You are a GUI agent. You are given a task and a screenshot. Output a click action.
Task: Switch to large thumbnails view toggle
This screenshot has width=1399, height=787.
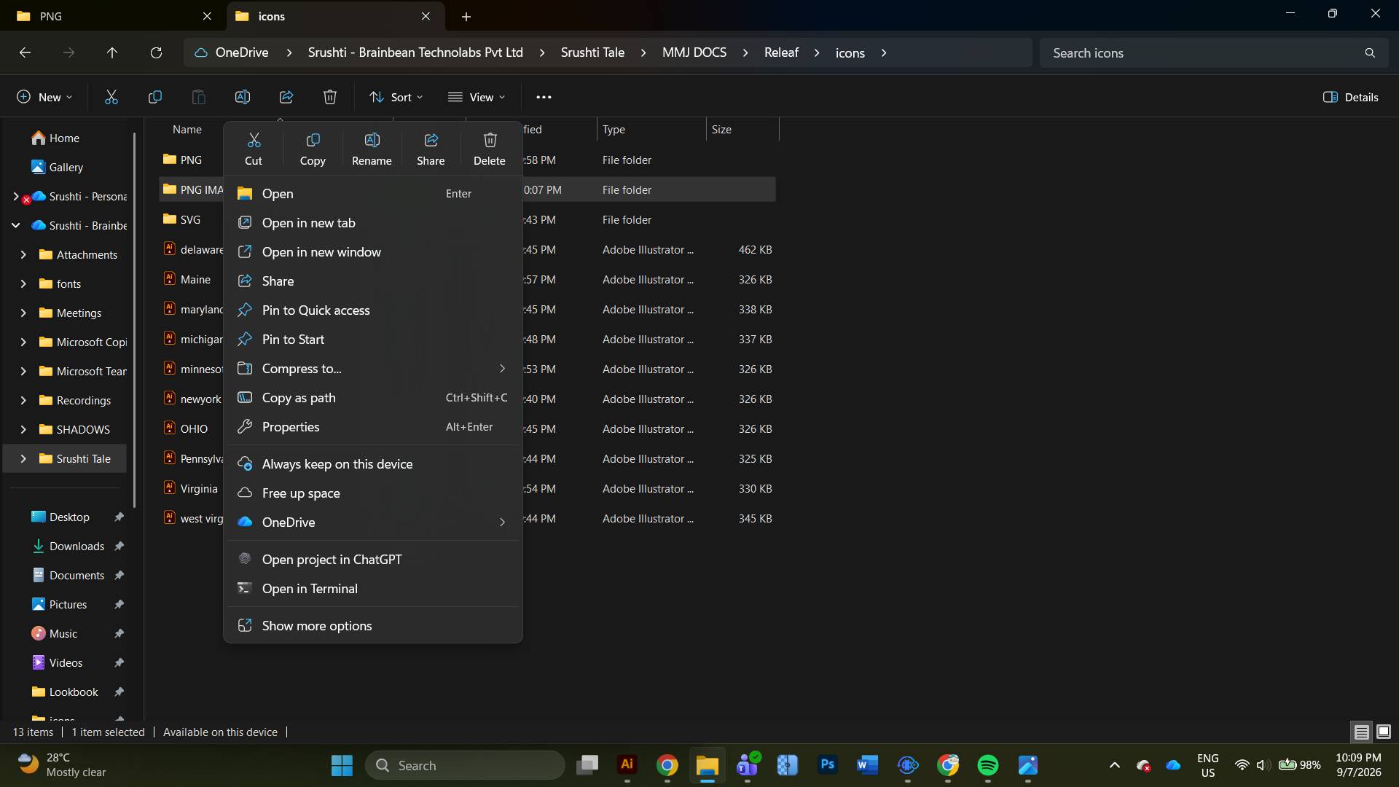[x=1384, y=732]
